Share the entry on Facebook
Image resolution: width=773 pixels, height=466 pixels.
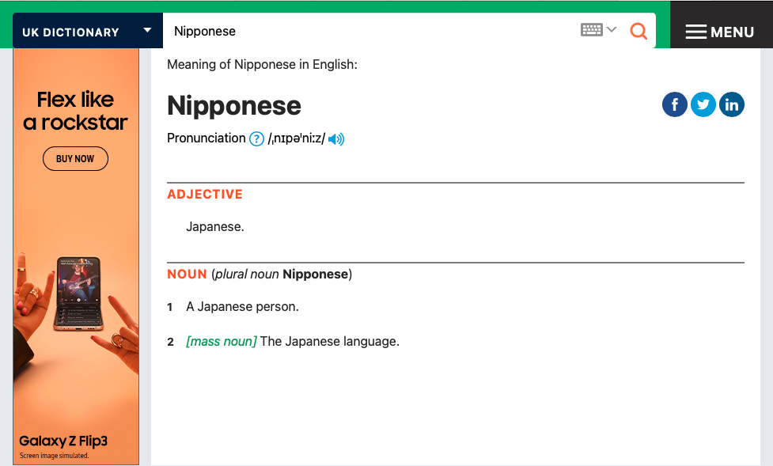tap(674, 104)
